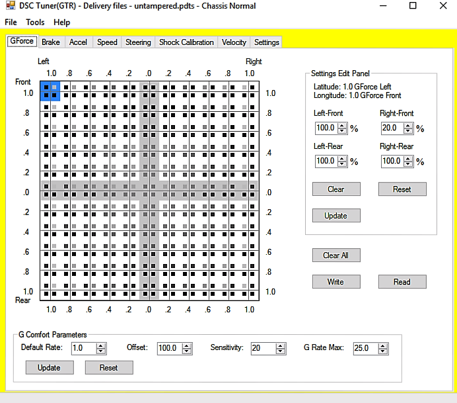Select the center grid cell at .0 and .0
This screenshot has width=457, height=403.
[x=149, y=191]
